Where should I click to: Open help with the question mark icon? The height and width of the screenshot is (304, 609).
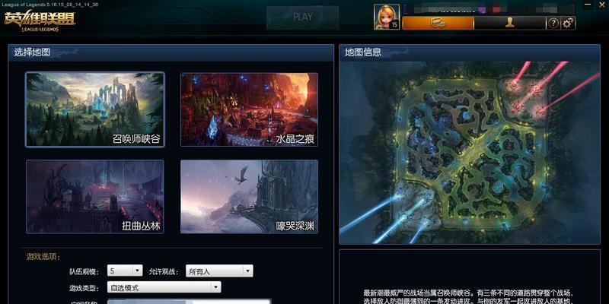(553, 24)
